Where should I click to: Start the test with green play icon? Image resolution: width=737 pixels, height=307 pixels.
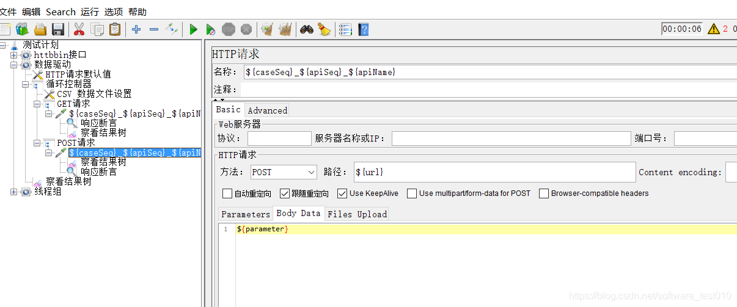coord(193,29)
